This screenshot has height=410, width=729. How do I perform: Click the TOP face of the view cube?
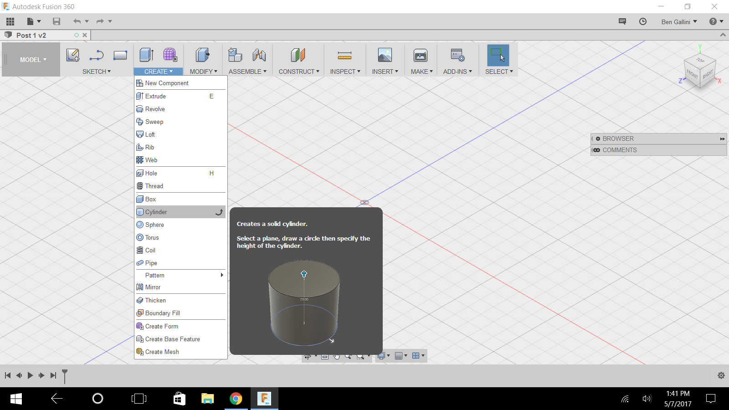coord(701,60)
